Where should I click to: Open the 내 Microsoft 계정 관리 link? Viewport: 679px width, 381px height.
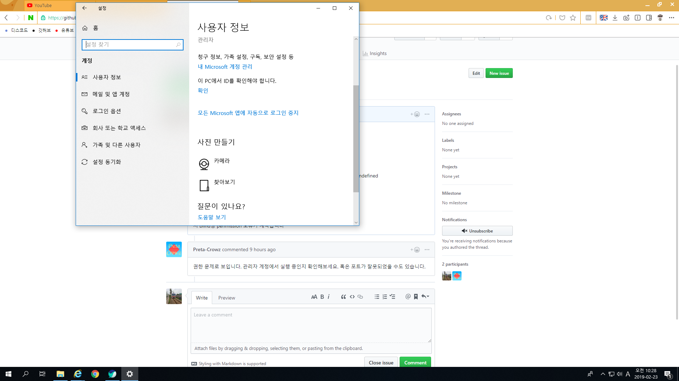pyautogui.click(x=225, y=67)
